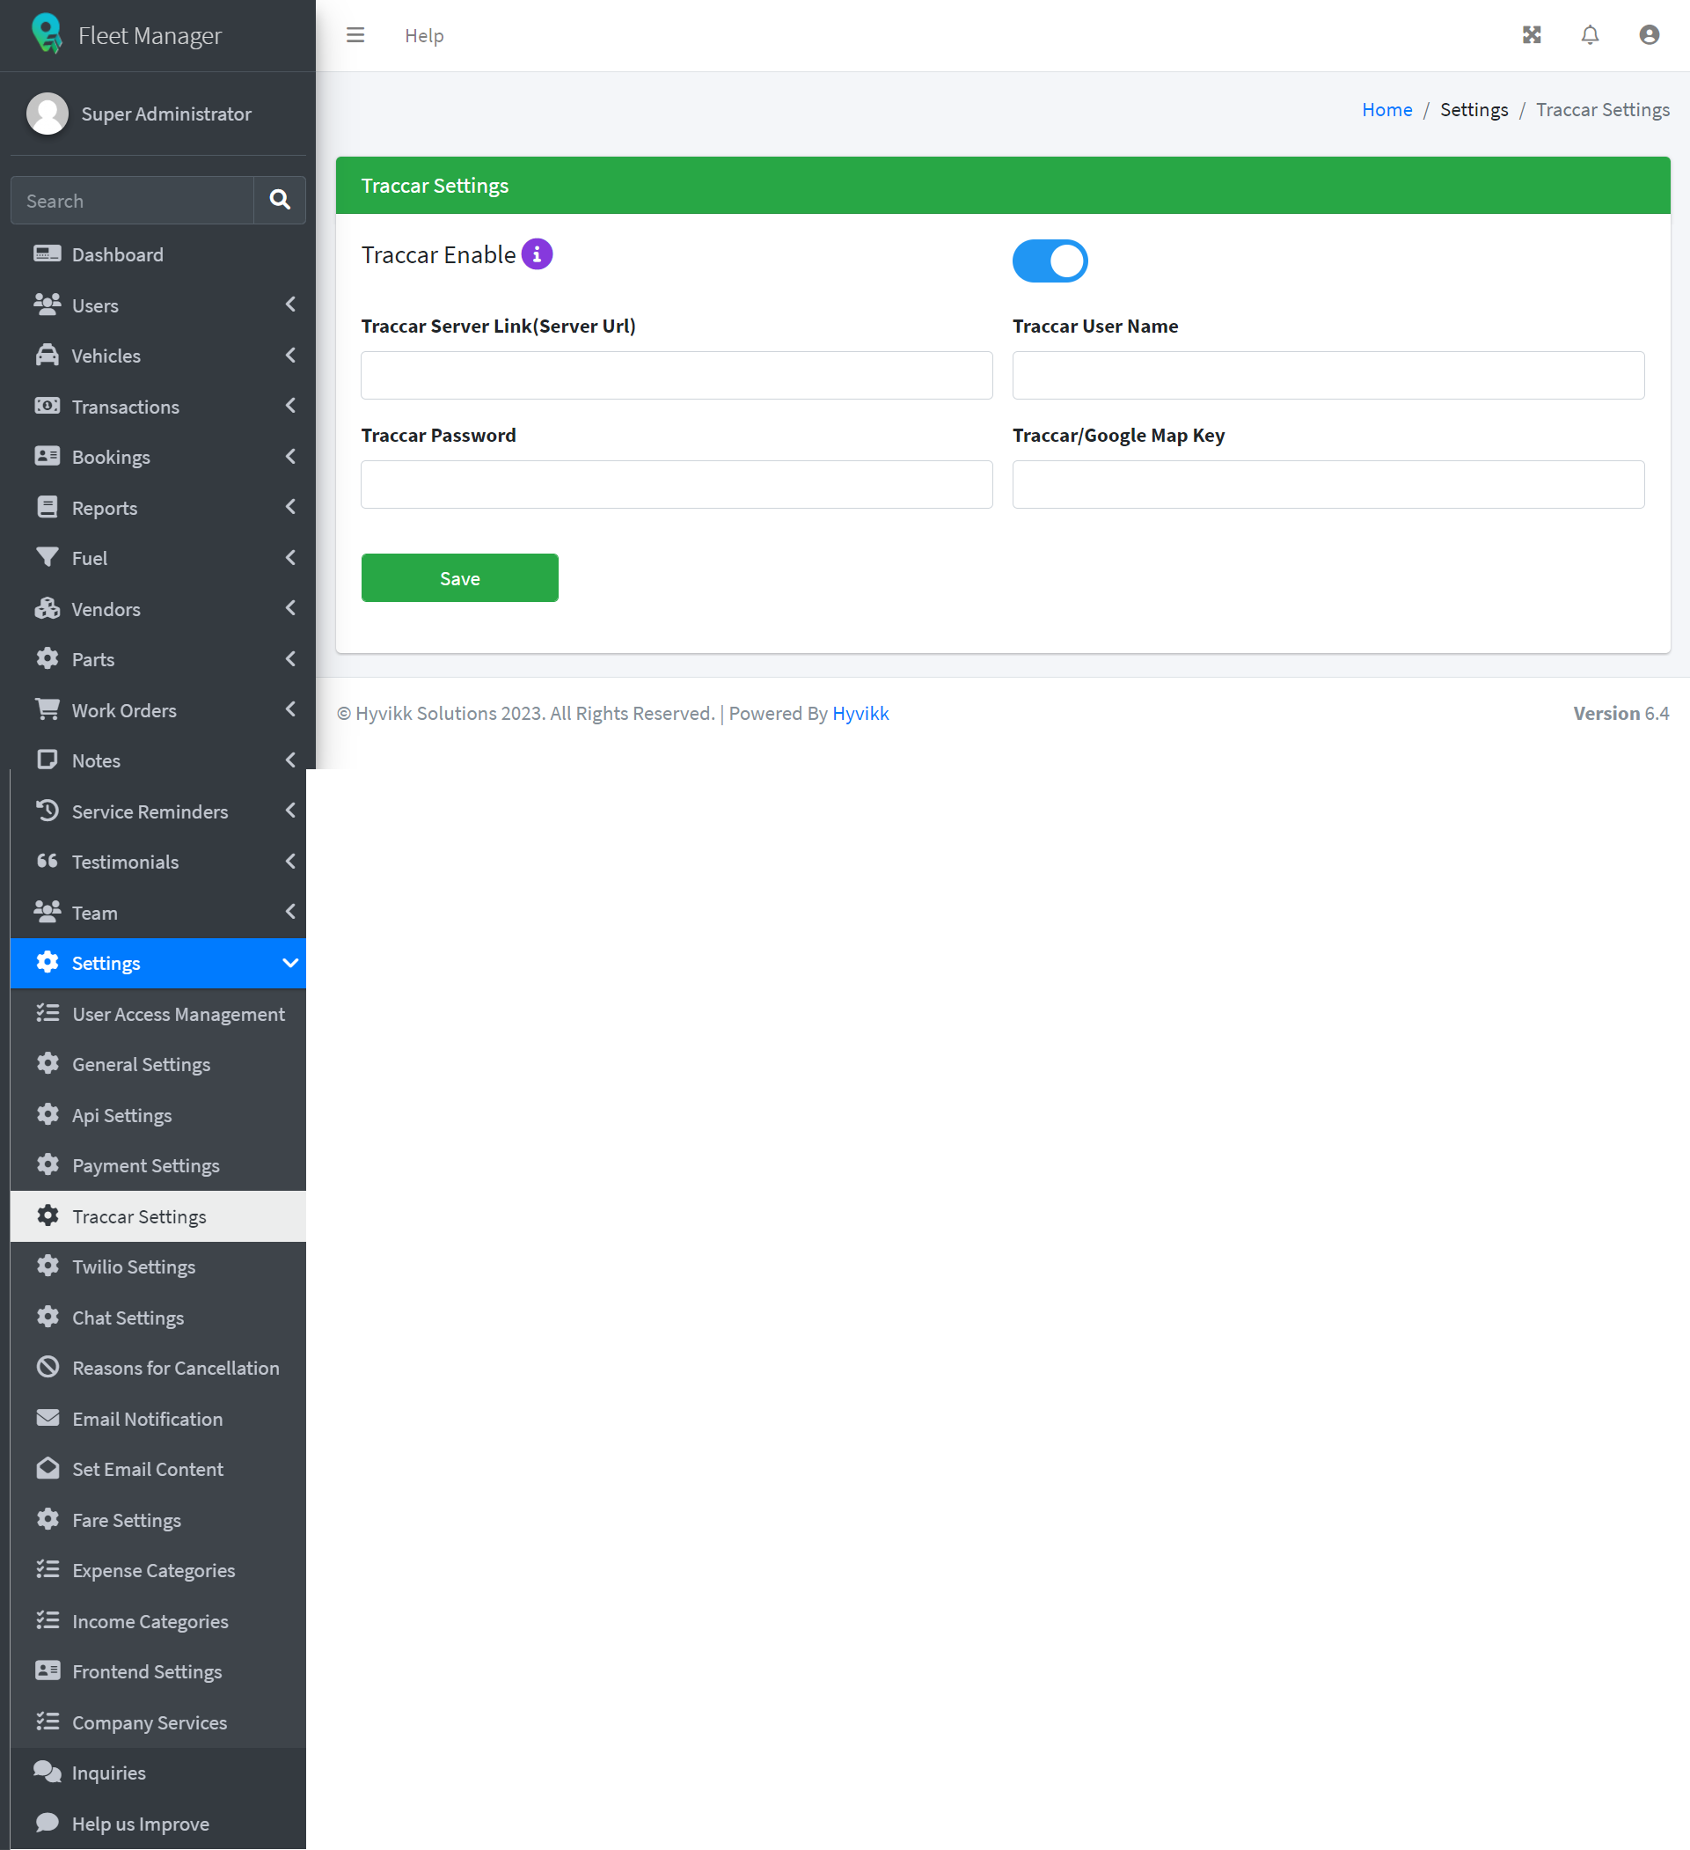Click the sidebar search magnifier button

[280, 200]
